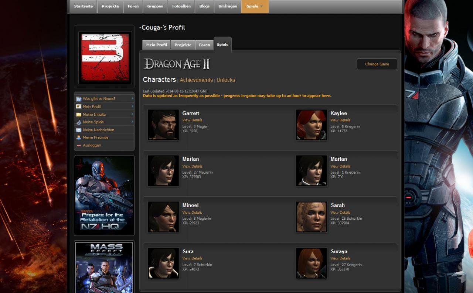Screen dimensions: 473x293
Task: View Details for Suraya
Action: 340,258
